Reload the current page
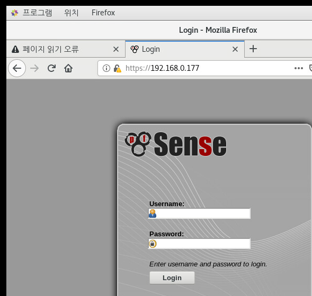This screenshot has width=312, height=296. click(x=51, y=68)
